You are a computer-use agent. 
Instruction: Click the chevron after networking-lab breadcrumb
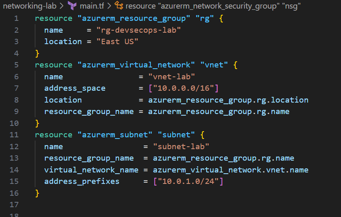point(61,5)
